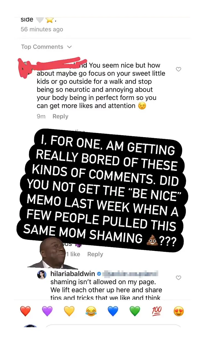React with the red heart emoji
The image size is (204, 341).
point(25,311)
